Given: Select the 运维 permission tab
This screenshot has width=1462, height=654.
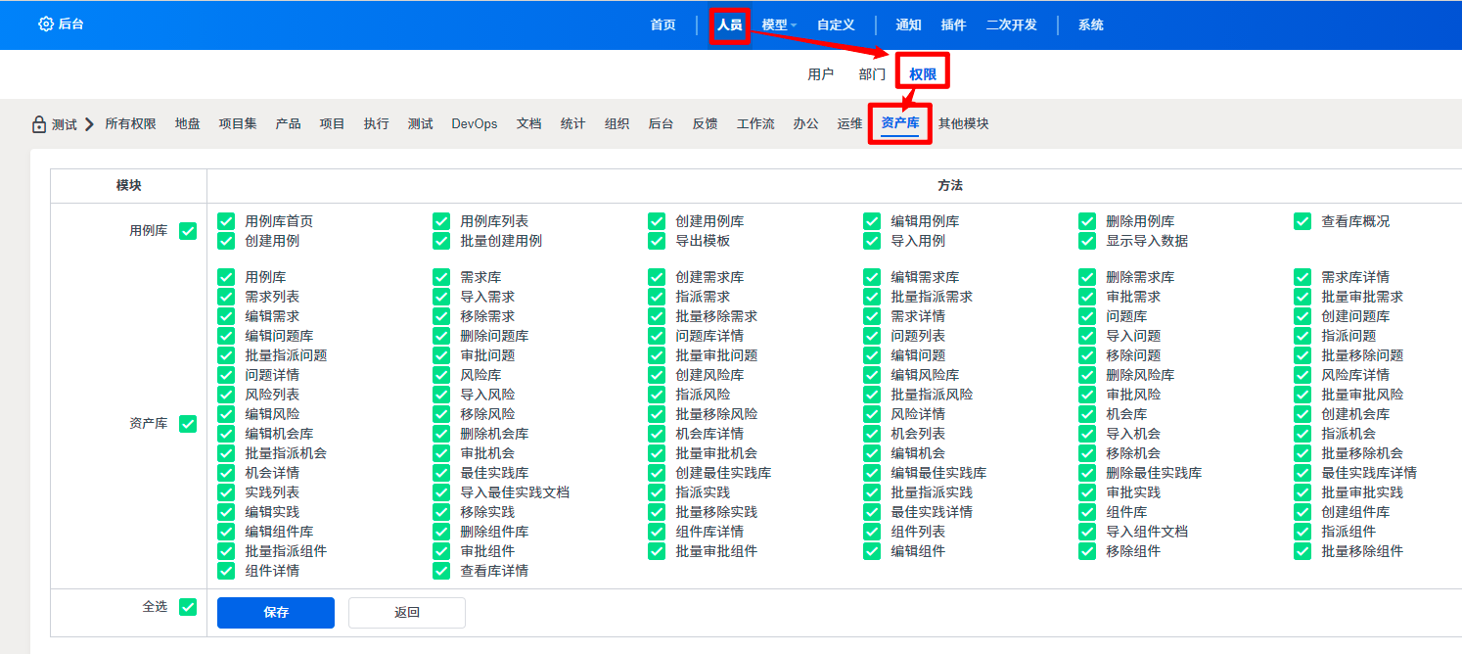Looking at the screenshot, I should click(x=849, y=124).
